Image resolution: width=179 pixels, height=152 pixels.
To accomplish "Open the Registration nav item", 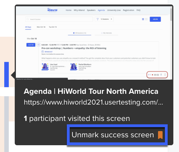I will tap(128, 10).
